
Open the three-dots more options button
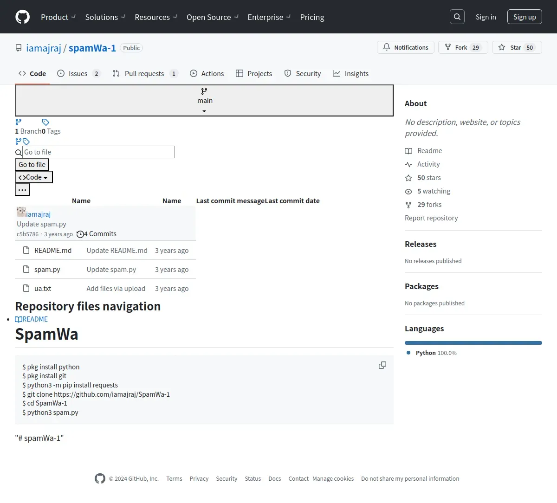(x=22, y=190)
